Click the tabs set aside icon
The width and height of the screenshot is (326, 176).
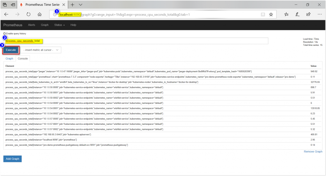4,4
